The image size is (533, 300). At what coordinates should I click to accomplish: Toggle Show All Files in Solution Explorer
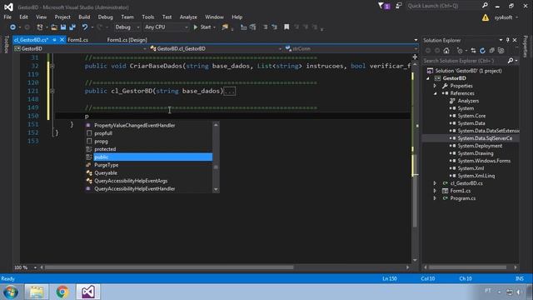[x=501, y=51]
